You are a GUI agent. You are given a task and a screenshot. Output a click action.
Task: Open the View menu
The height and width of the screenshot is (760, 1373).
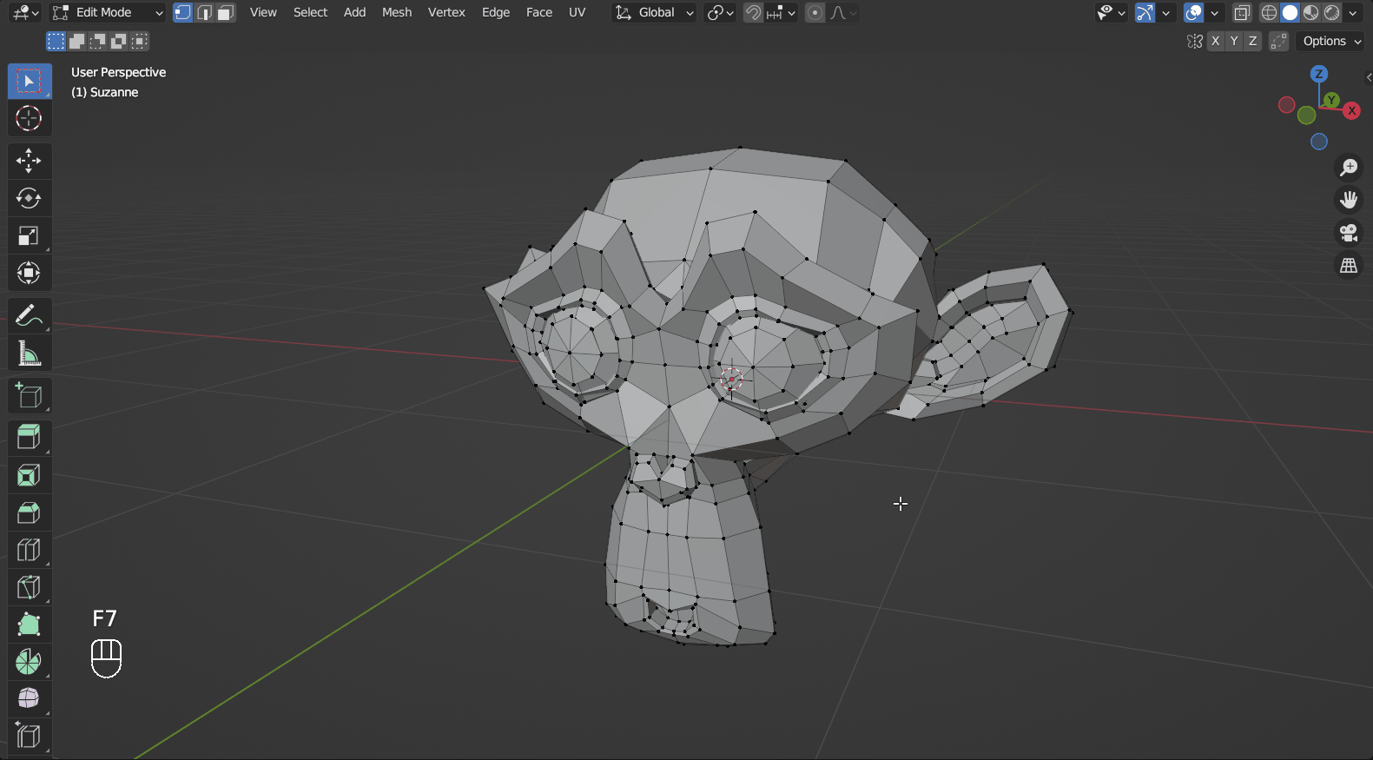tap(263, 12)
